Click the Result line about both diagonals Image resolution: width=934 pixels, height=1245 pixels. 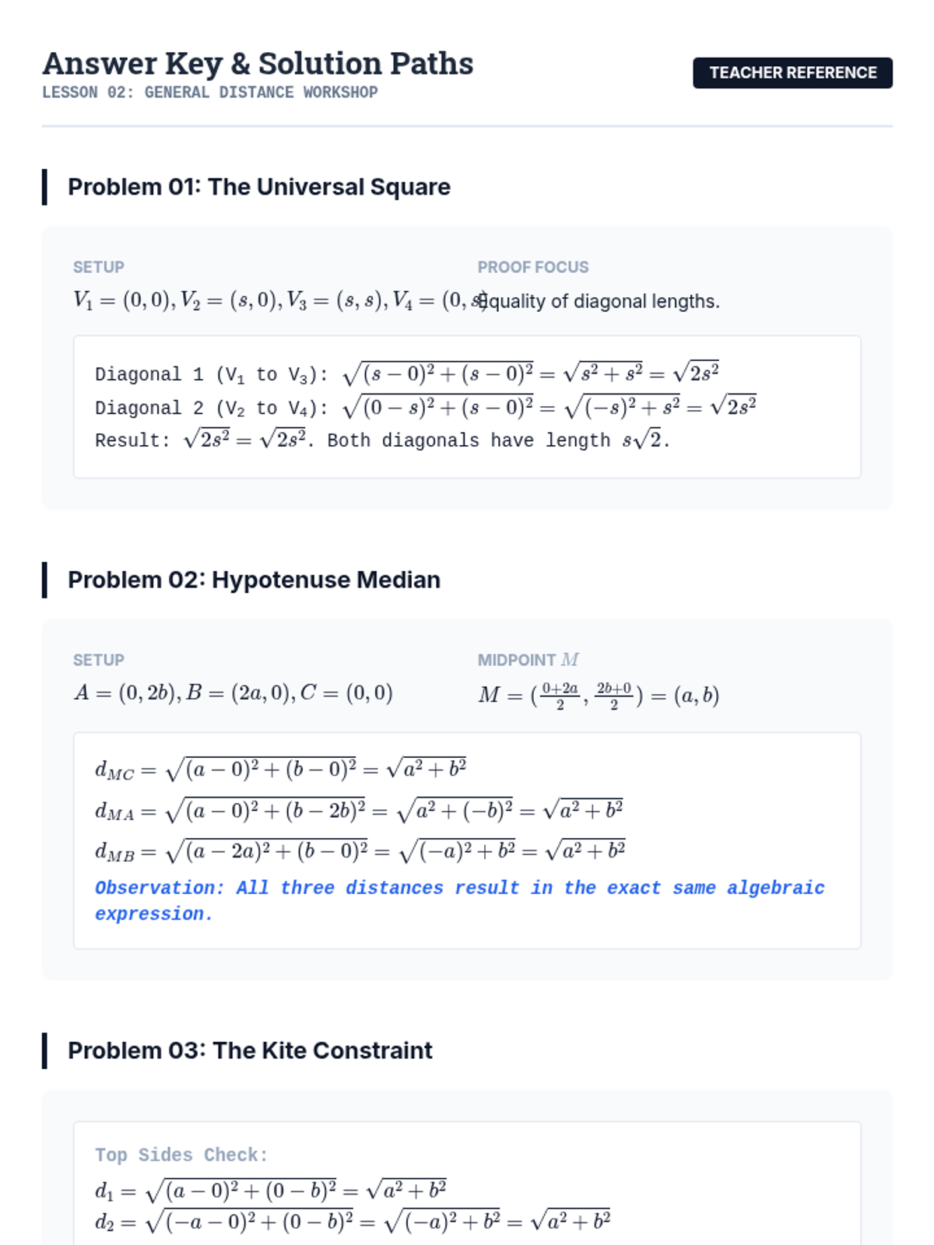(x=381, y=440)
